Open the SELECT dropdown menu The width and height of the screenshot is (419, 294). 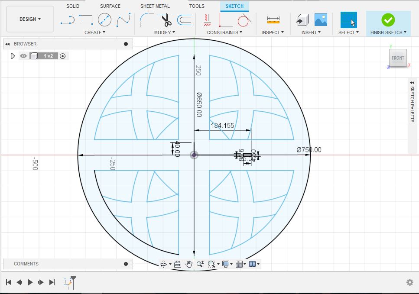[x=348, y=32]
